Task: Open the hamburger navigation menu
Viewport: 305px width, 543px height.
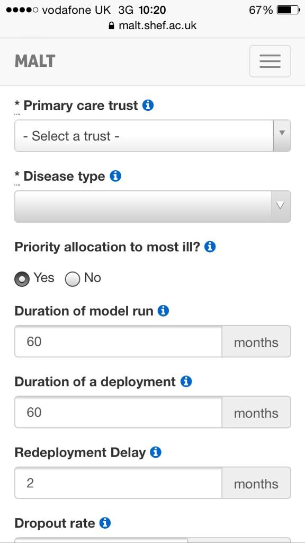Action: pos(270,62)
